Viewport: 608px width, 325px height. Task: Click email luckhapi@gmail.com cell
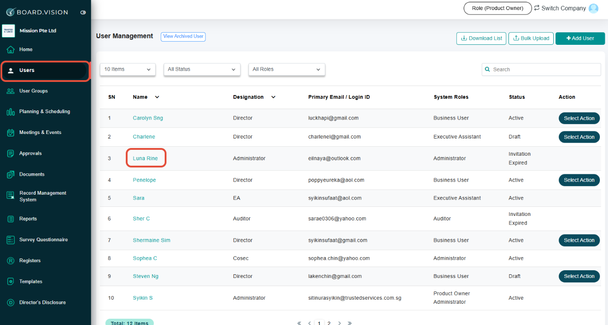tap(333, 118)
